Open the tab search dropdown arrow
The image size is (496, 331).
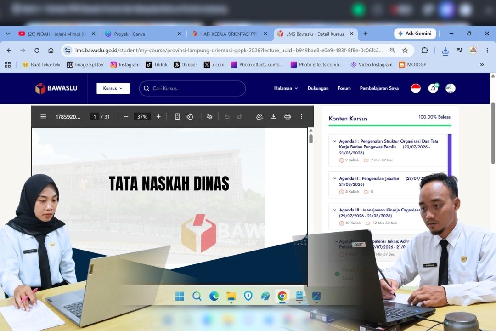[8, 34]
